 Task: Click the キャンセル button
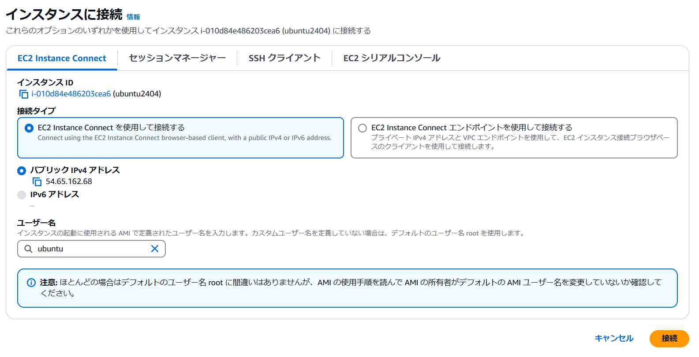(x=614, y=339)
